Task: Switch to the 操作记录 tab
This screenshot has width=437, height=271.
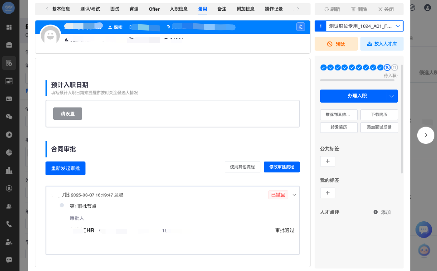Action: [274, 9]
